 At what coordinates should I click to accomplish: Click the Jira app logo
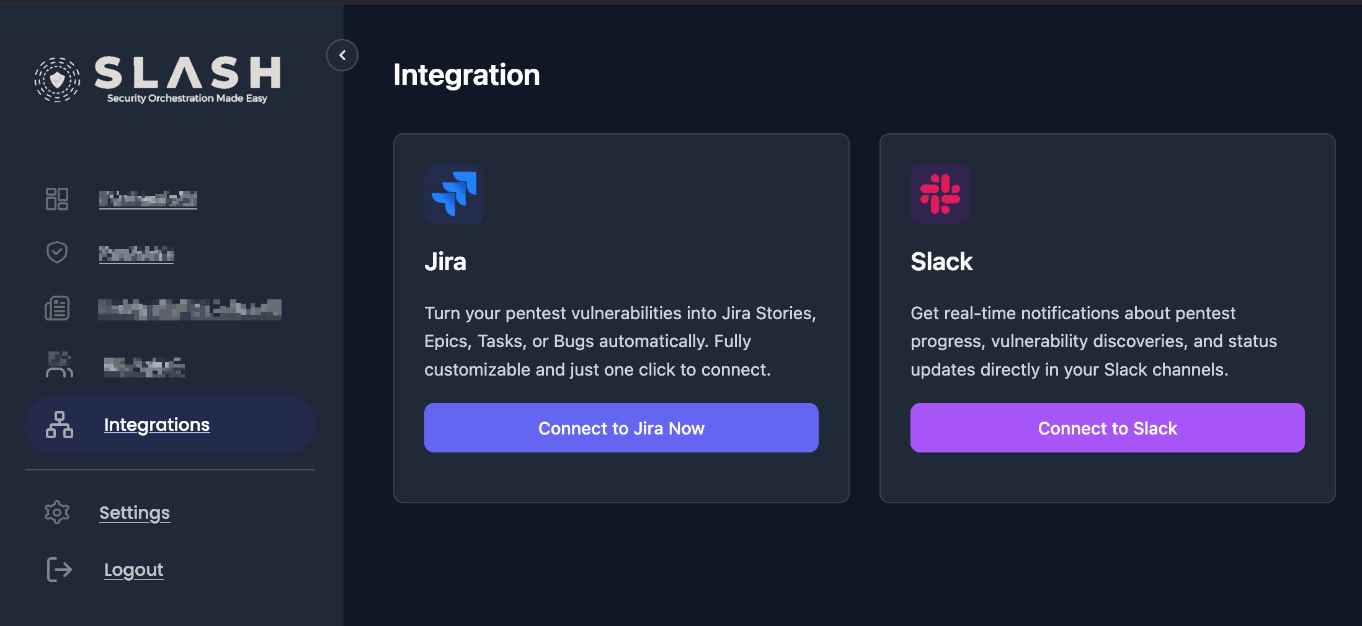point(453,194)
